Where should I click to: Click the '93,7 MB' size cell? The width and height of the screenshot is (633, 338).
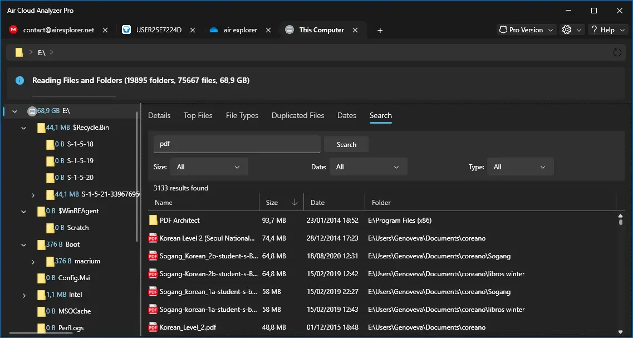[x=274, y=221]
